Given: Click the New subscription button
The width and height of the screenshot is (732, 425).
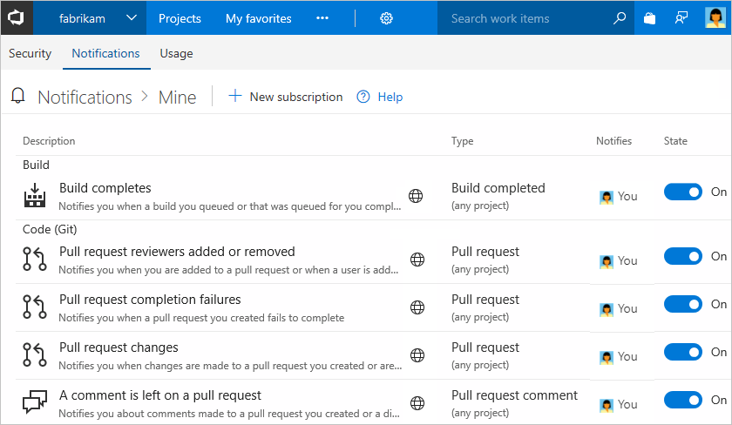Looking at the screenshot, I should (286, 97).
